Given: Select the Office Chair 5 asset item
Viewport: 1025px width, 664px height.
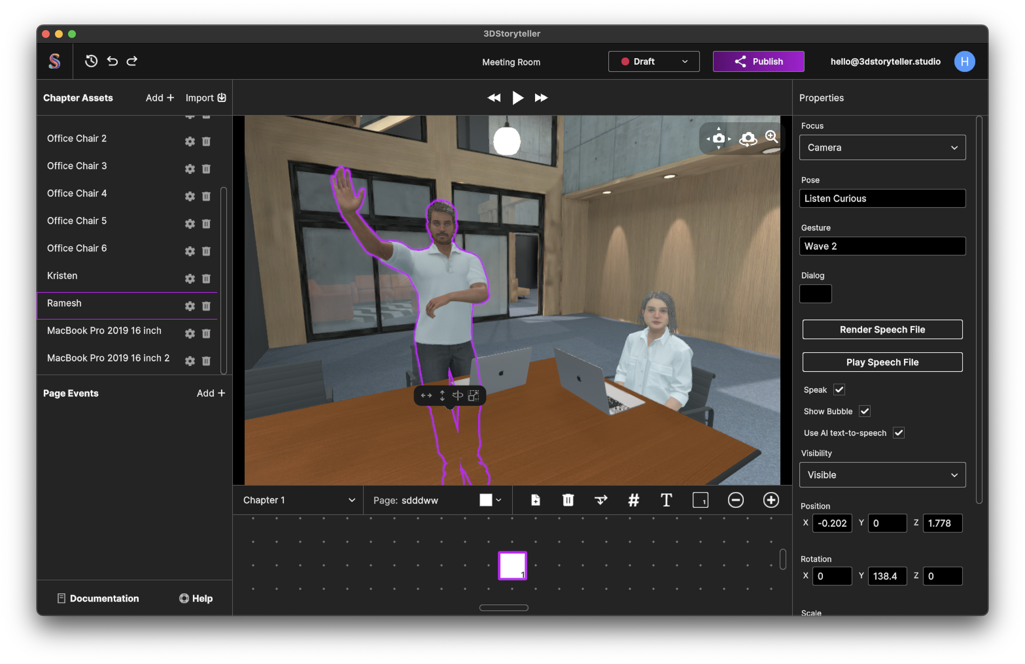Looking at the screenshot, I should coord(77,221).
